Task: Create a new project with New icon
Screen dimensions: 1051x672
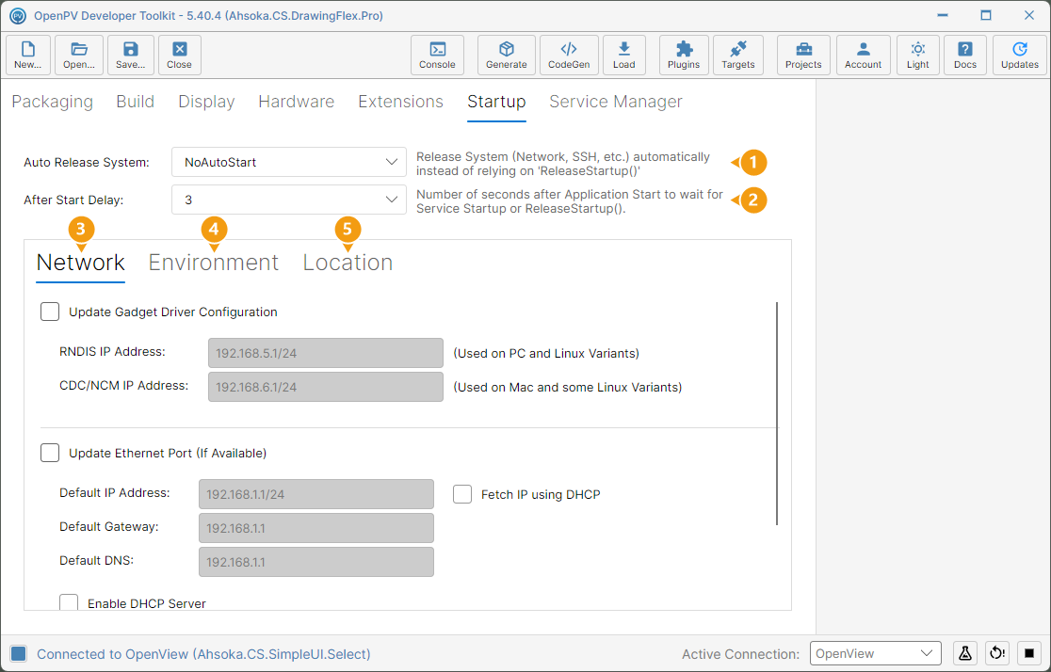Action: (x=28, y=55)
